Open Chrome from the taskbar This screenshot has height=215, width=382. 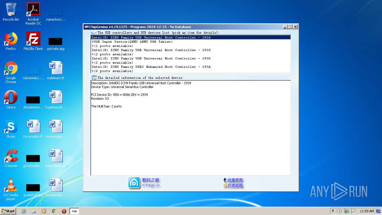point(54,211)
